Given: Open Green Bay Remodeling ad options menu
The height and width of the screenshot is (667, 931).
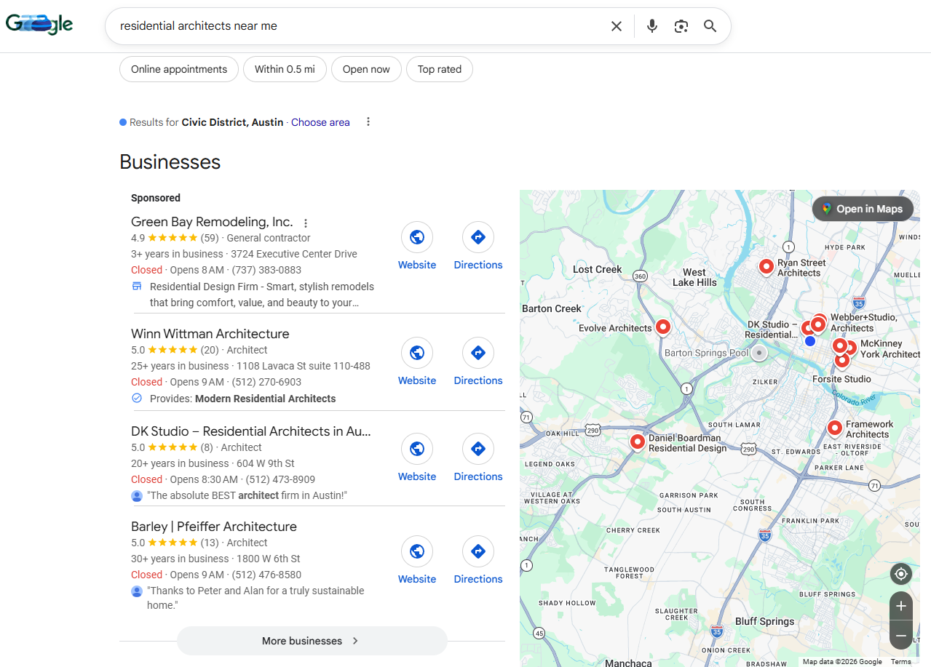Looking at the screenshot, I should (x=306, y=223).
